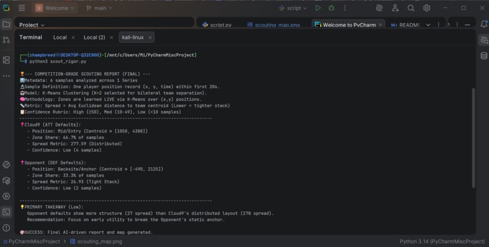Screen dimensions: 489x247
Task: Open the Project tool window folder icon
Action: tap(6, 24)
